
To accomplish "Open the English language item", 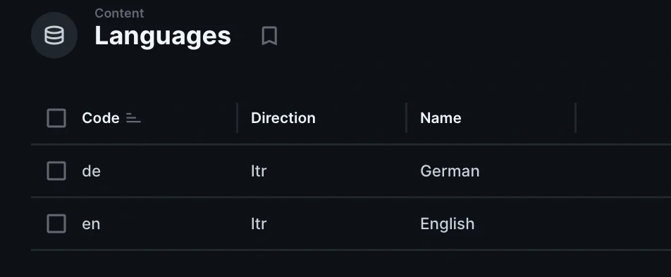I will tap(447, 224).
